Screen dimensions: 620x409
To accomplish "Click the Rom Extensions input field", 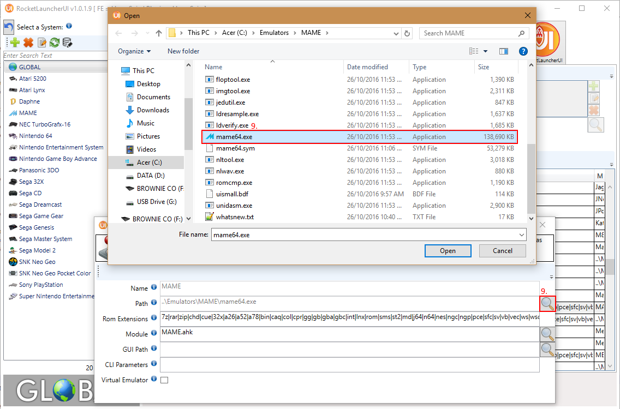I will (x=349, y=319).
